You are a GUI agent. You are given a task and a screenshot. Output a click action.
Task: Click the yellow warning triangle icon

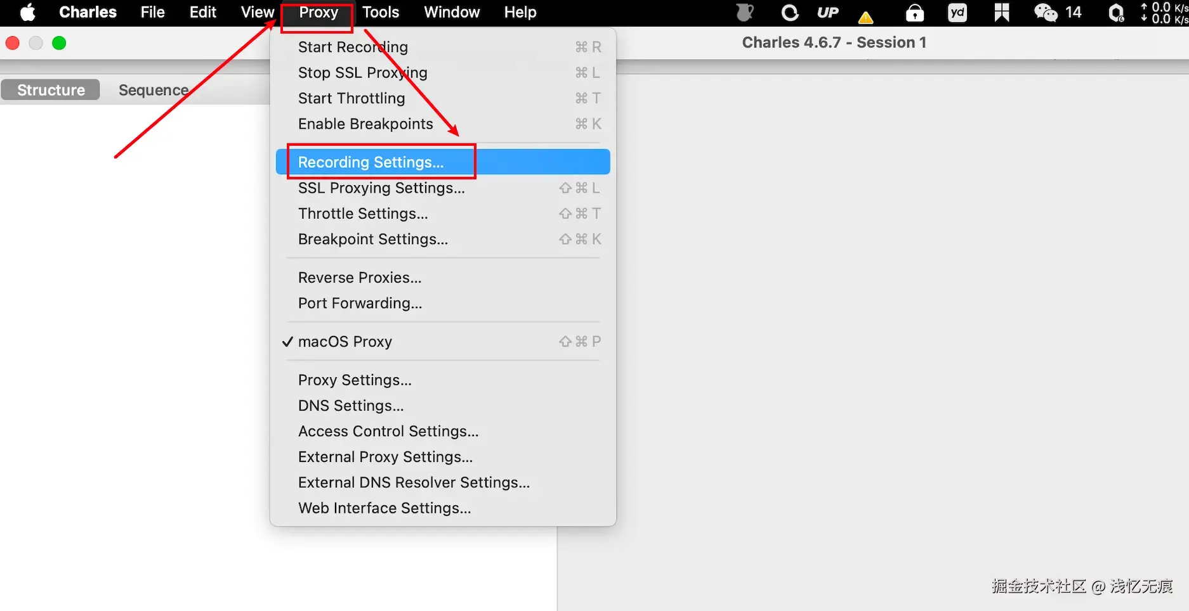pos(865,17)
